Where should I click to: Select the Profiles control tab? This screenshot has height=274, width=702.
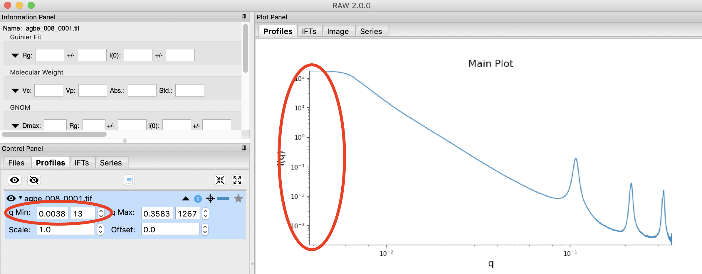[51, 163]
